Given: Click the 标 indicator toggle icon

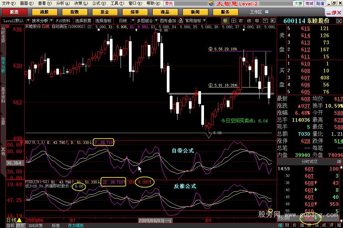Looking at the screenshot, I should [225, 20].
